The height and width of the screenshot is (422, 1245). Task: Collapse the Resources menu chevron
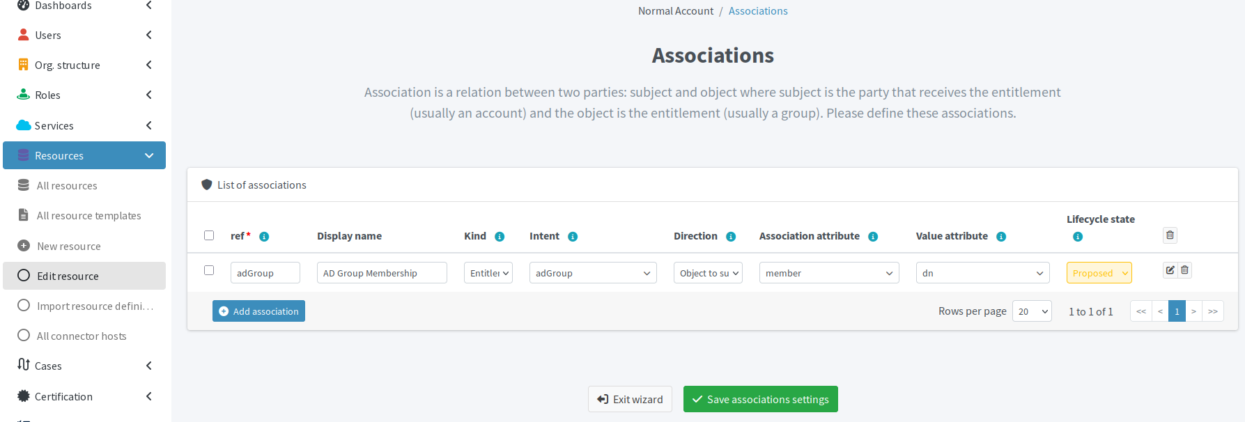click(x=149, y=155)
